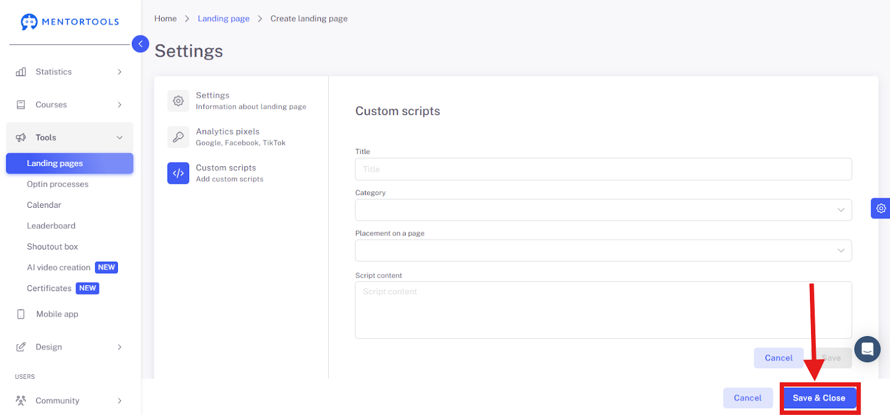Open Leaderboard in the sidebar

[x=51, y=226]
